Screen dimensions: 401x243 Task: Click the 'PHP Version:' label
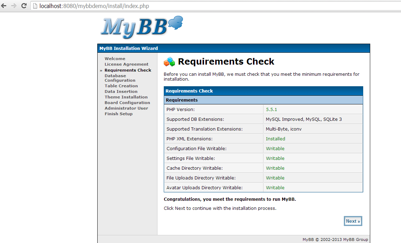point(181,110)
